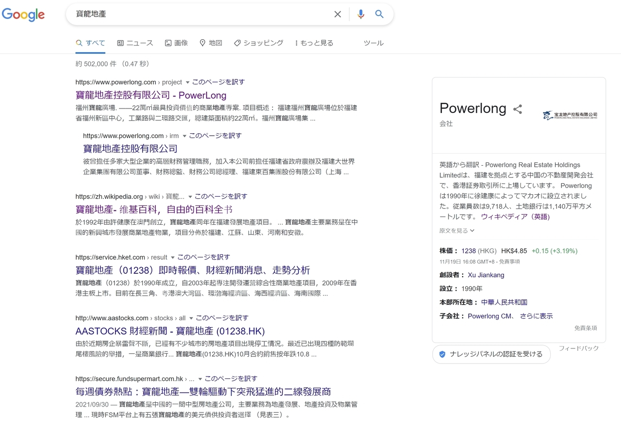The width and height of the screenshot is (621, 425).
Task: Open AASTOCKS 財經新聞 result
Action: click(x=170, y=331)
